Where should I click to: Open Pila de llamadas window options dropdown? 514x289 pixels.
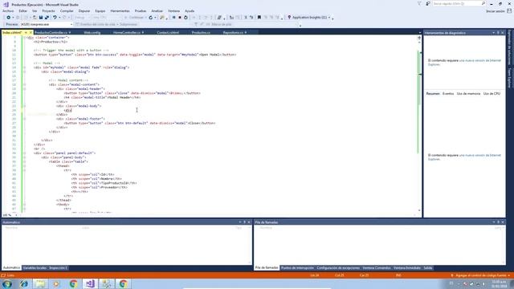point(494,222)
